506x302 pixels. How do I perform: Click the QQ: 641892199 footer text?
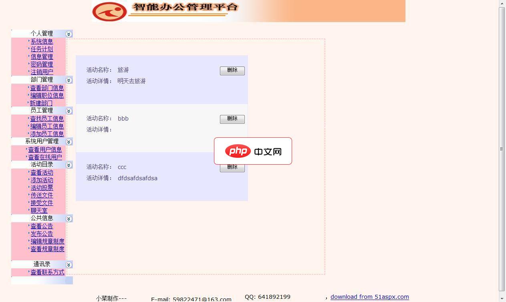(x=268, y=297)
